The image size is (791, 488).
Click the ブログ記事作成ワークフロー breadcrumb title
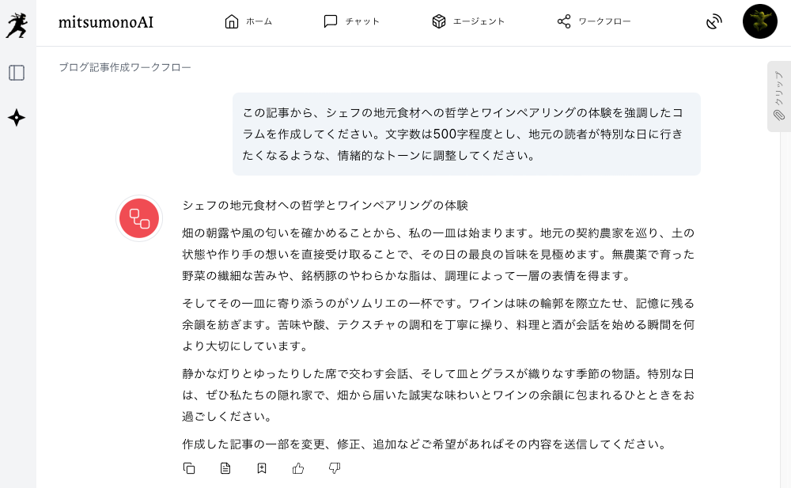[x=125, y=67]
